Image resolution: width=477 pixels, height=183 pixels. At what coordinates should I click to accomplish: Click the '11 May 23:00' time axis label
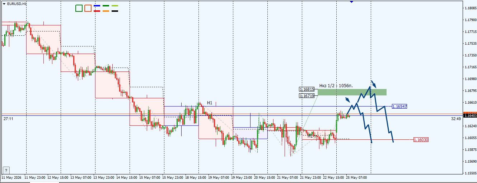pyautogui.click(x=35, y=177)
